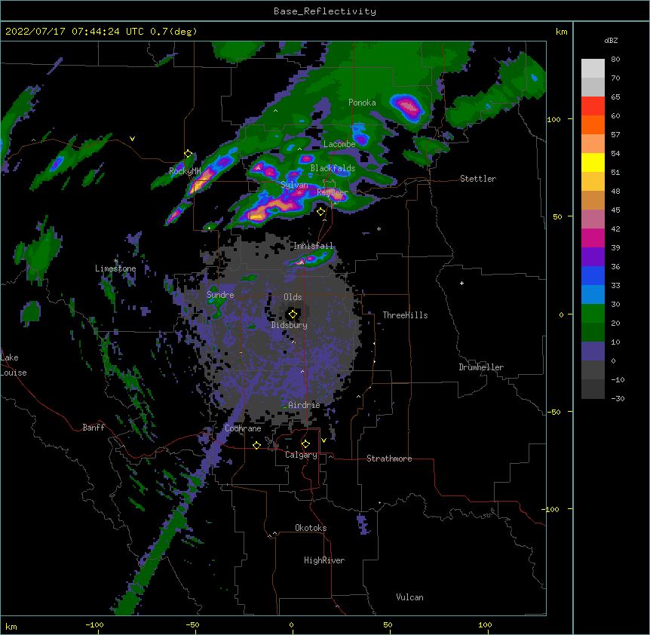Select the yellow diamond marker right of the Cochrane label

pos(256,445)
